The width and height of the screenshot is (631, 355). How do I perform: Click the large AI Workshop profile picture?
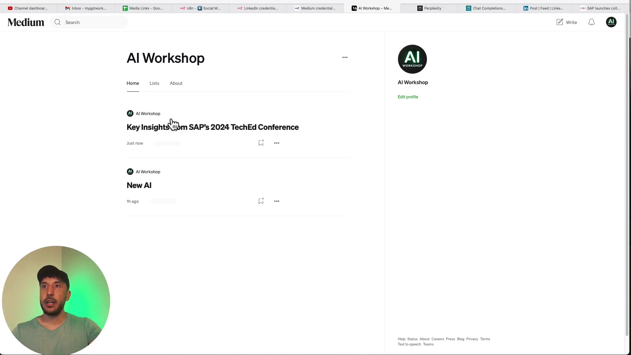(412, 59)
